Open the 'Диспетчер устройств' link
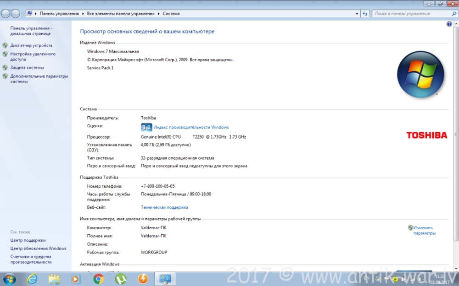Screen dimensions: 459x286 coord(31,45)
